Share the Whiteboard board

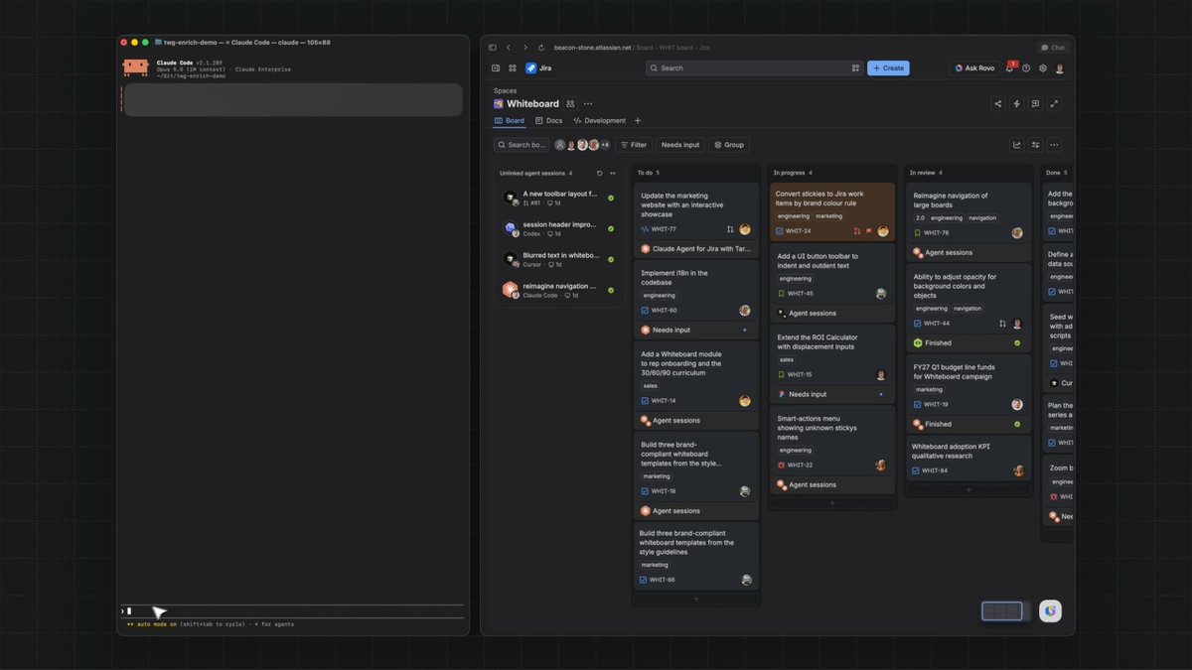[998, 103]
